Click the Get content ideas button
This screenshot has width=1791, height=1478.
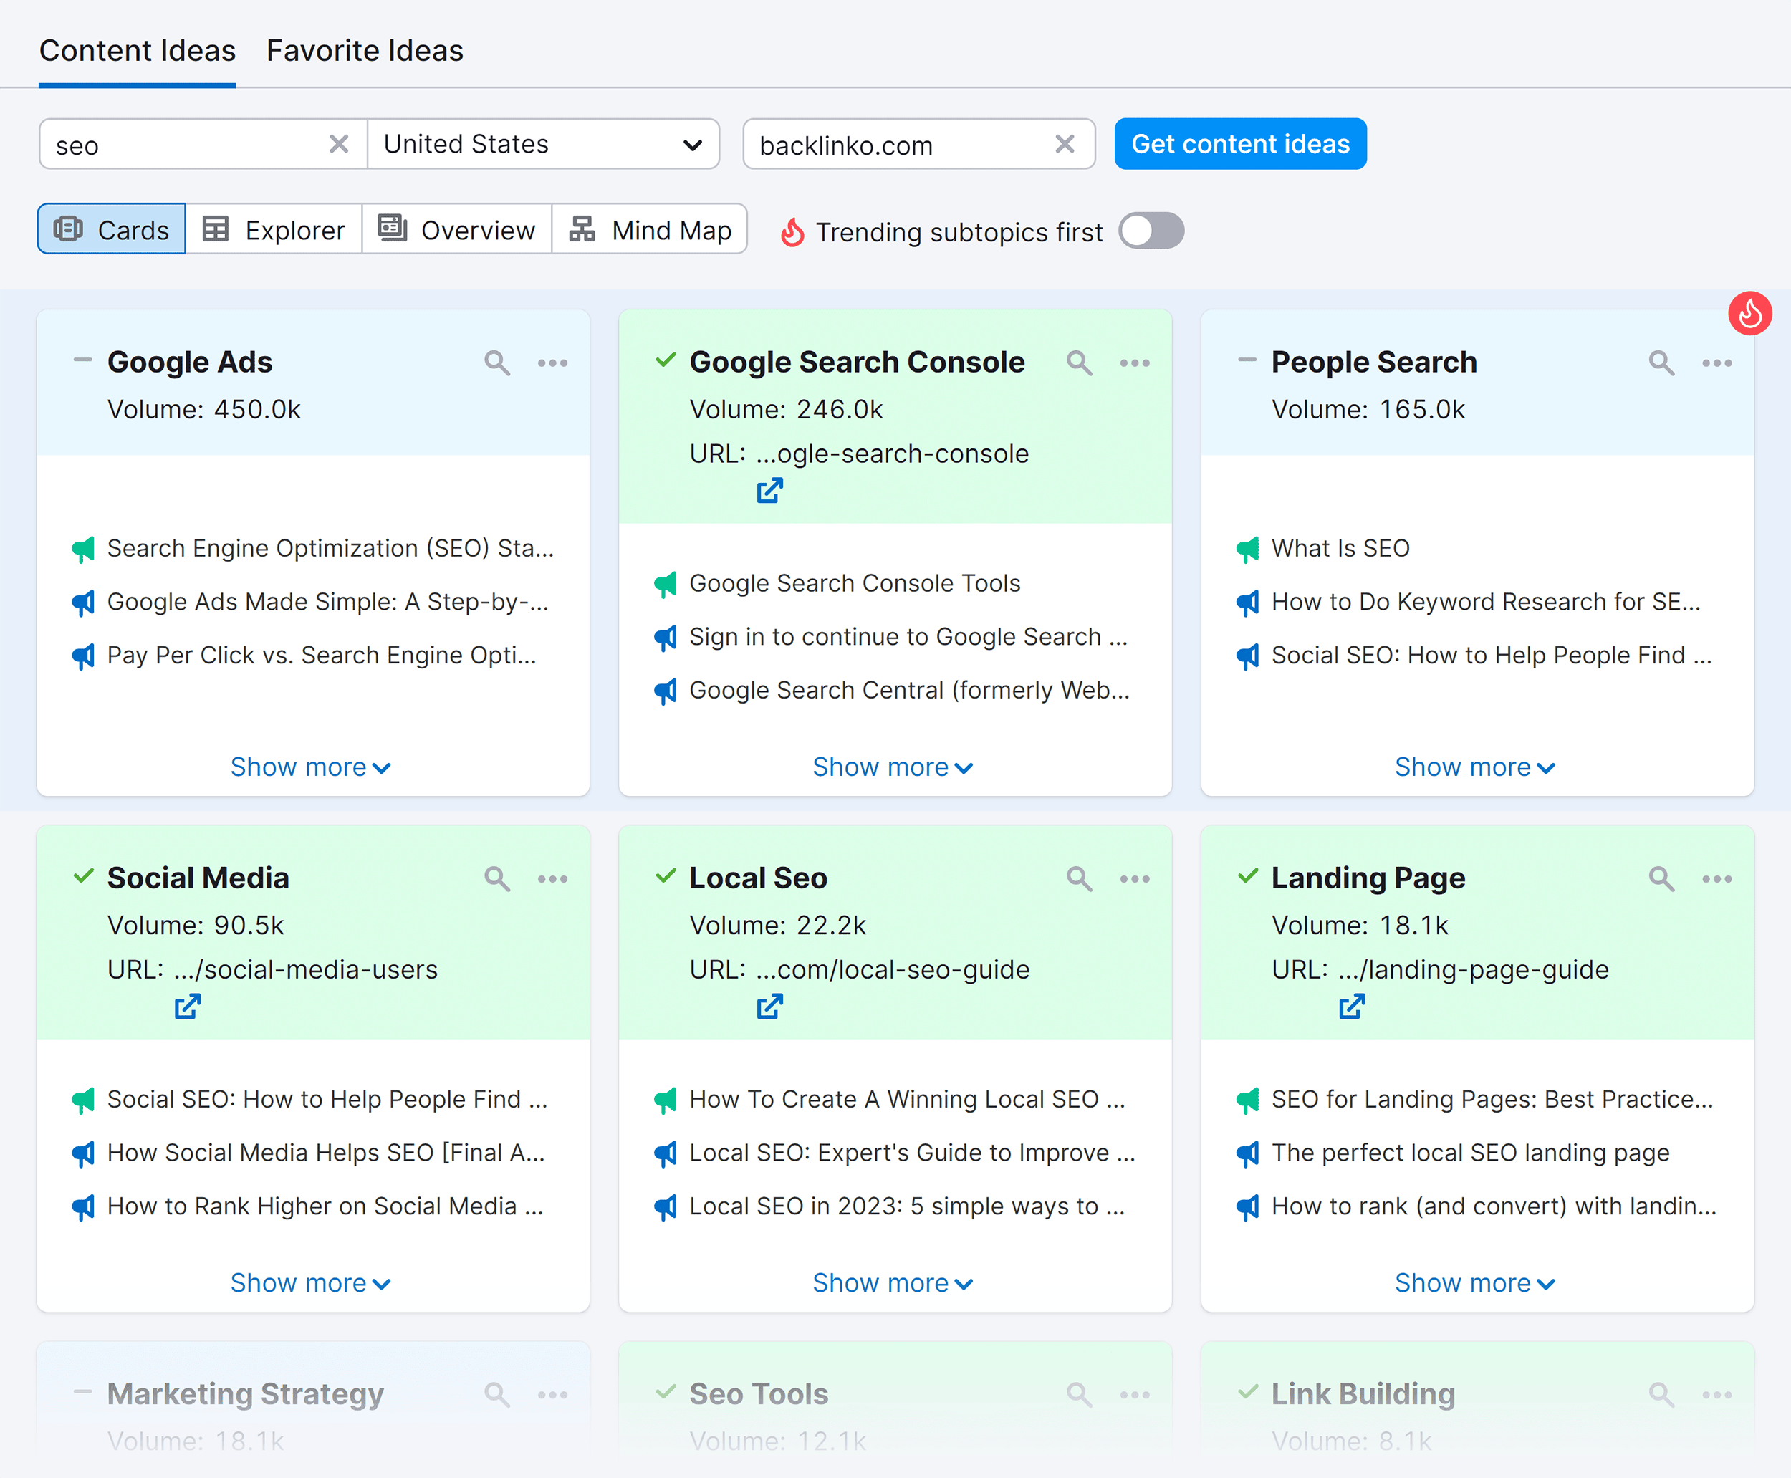point(1241,143)
